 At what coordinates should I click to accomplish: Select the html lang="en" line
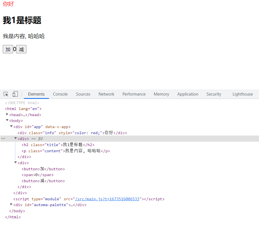[x=23, y=109]
